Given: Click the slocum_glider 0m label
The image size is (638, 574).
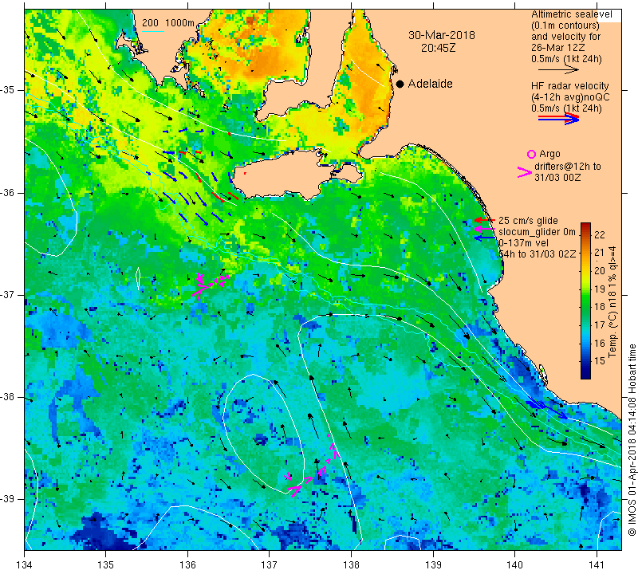Looking at the screenshot, I should click(537, 232).
